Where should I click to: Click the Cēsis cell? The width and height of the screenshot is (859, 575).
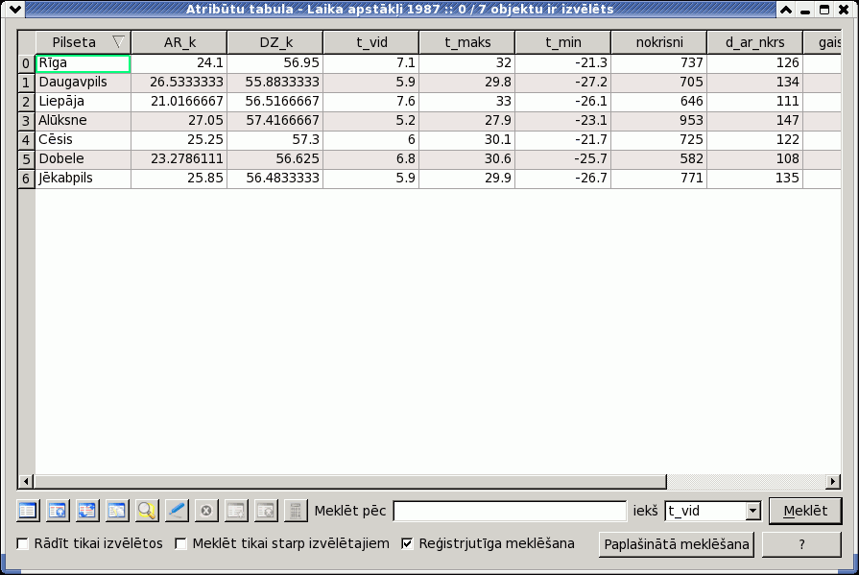(84, 140)
